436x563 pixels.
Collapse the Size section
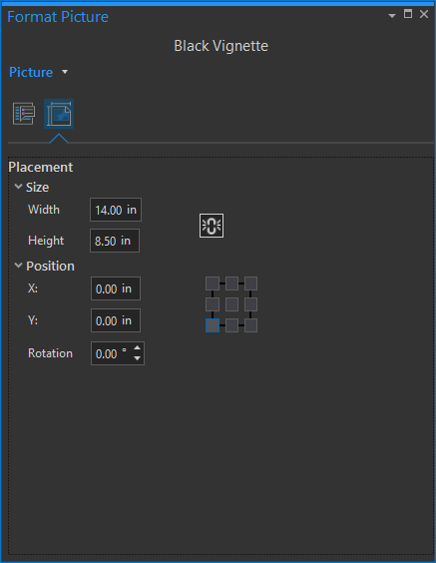click(x=18, y=187)
